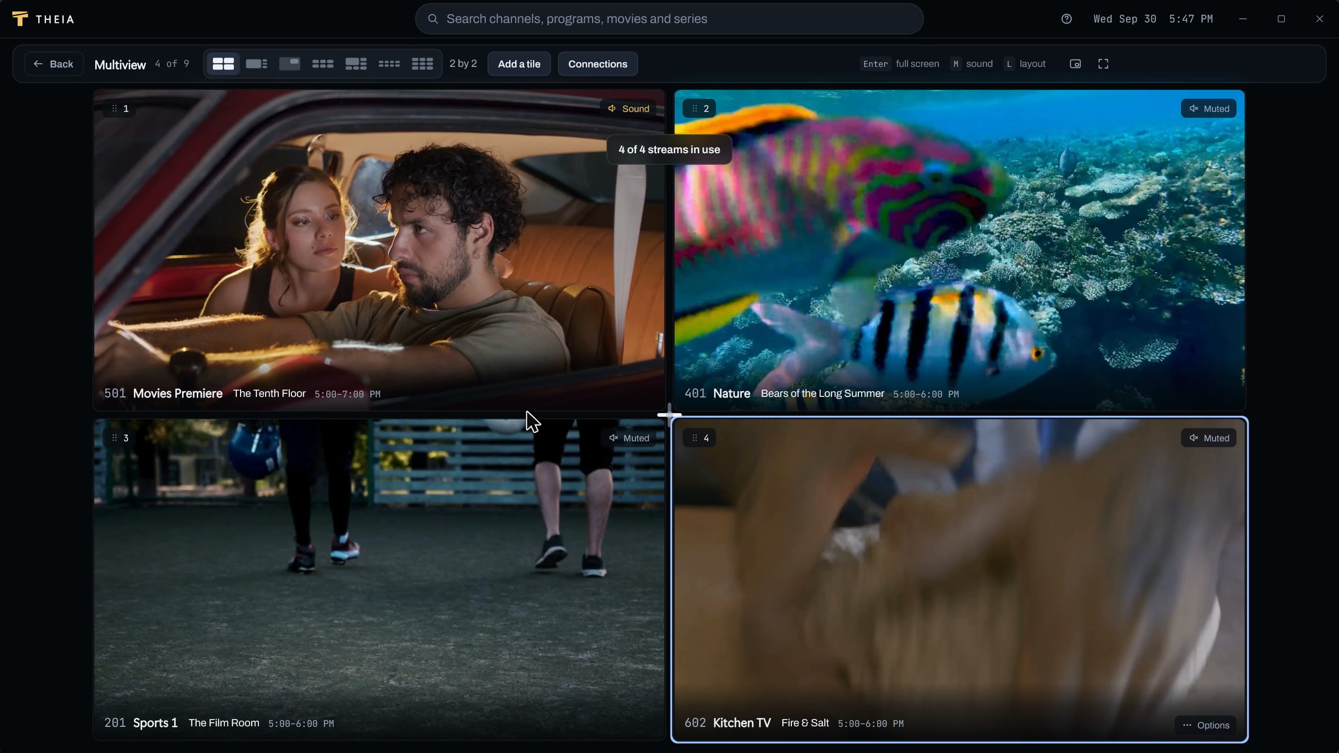Screen dimensions: 1339x753
Task: Click "The Tenth Floor" program title
Action: click(269, 394)
